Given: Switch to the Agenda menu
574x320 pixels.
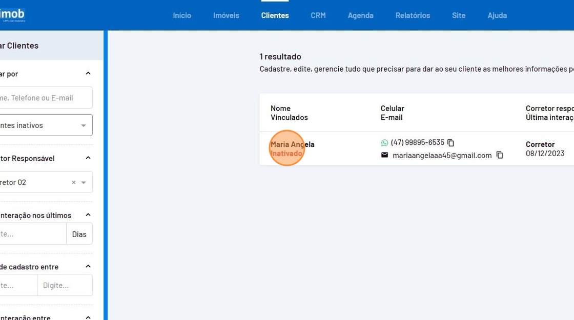Looking at the screenshot, I should click(x=360, y=15).
